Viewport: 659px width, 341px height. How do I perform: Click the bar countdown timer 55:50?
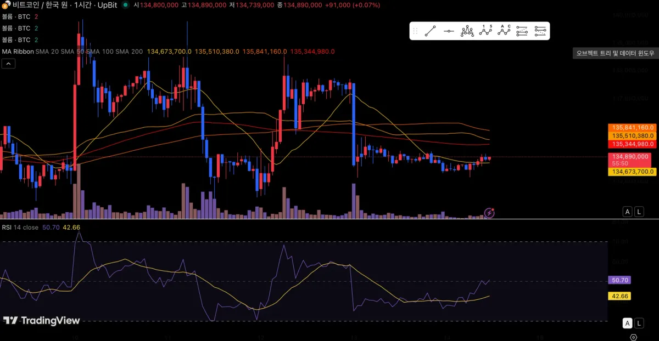[620, 163]
